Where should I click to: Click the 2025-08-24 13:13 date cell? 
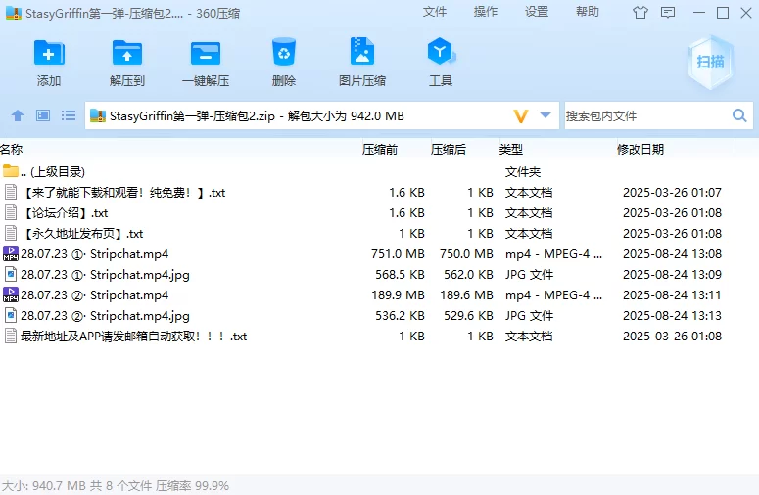[x=673, y=316]
